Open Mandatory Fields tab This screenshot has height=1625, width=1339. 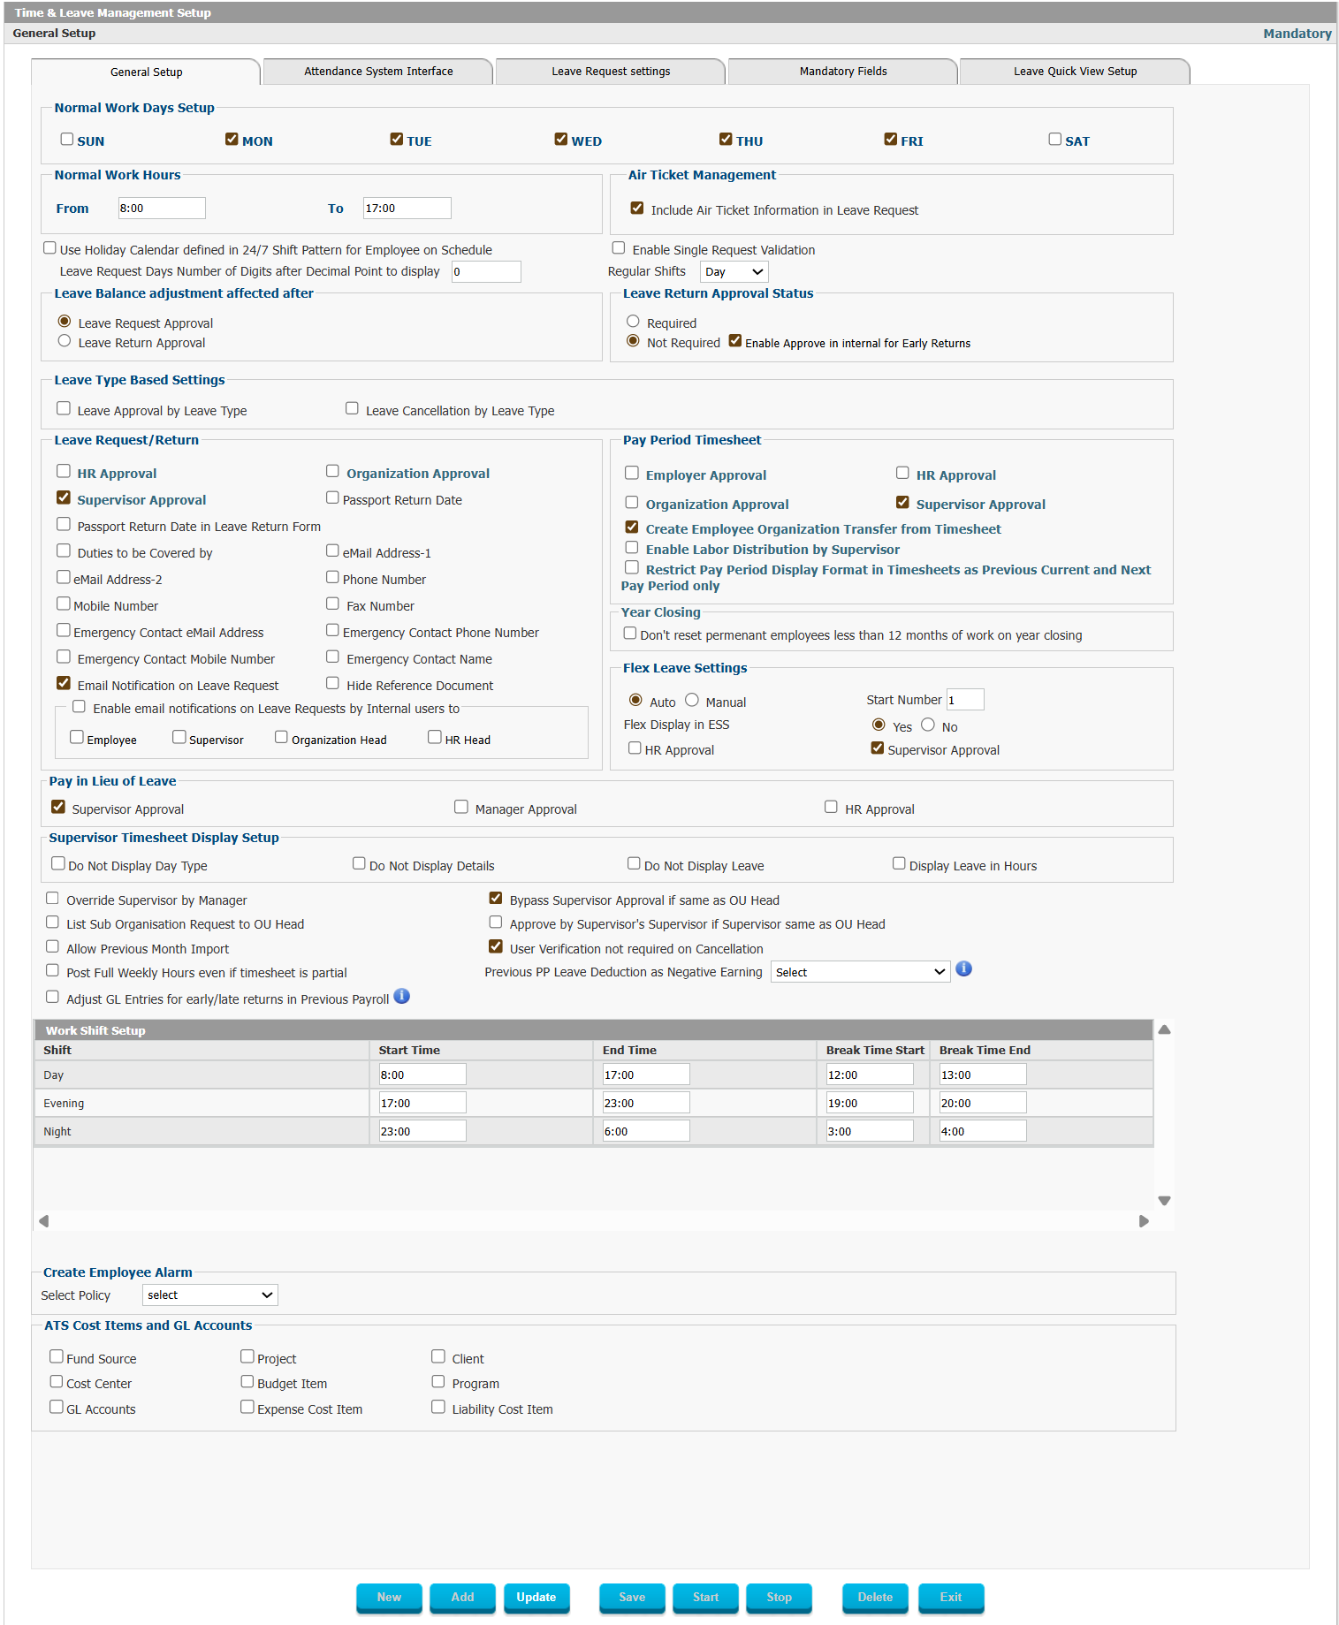[843, 71]
